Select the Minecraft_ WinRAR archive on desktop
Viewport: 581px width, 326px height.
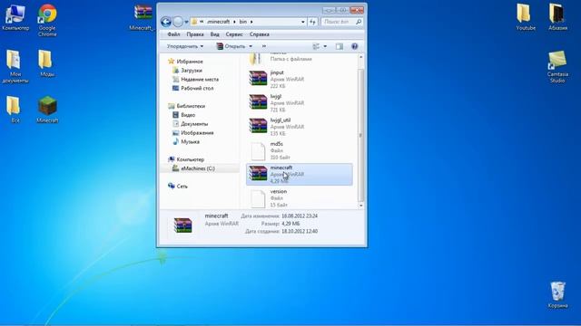(x=143, y=18)
